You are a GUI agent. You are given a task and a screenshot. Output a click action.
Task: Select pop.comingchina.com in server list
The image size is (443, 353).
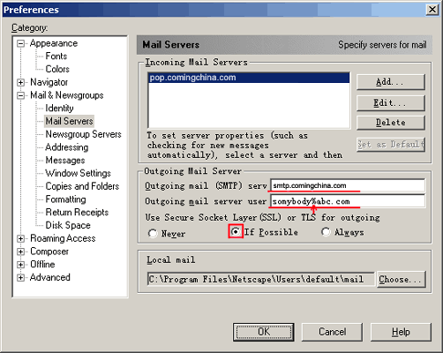point(249,78)
